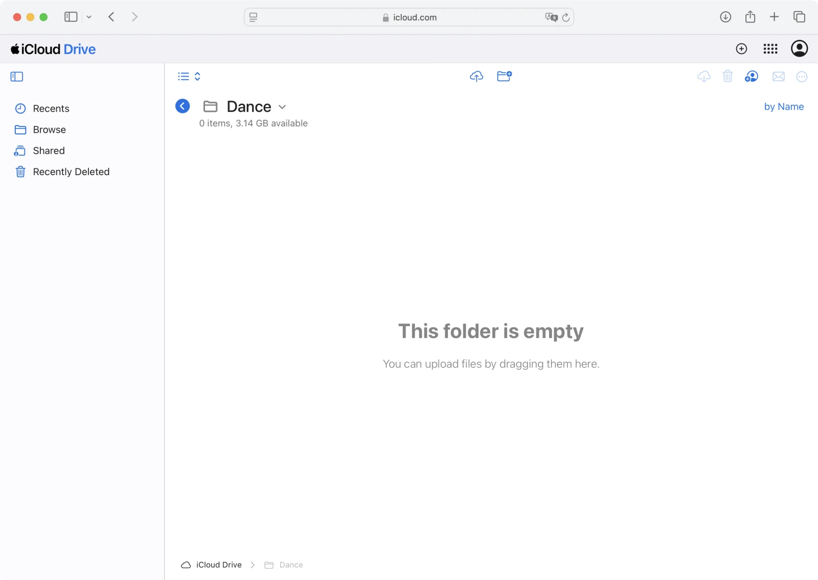Select the list view icon
Image resolution: width=818 pixels, height=580 pixels.
click(x=183, y=76)
